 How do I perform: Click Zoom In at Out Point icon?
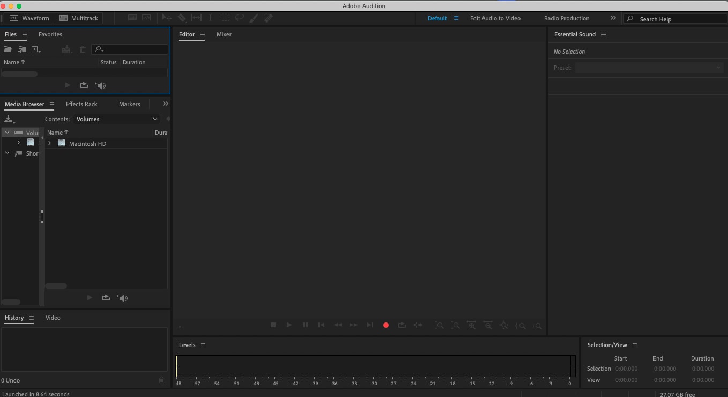[x=537, y=326]
